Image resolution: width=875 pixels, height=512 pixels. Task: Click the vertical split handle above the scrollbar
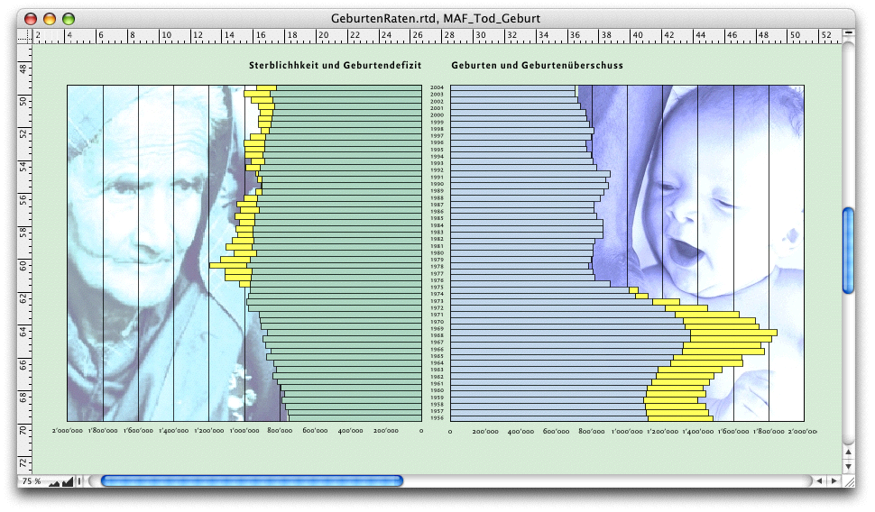pyautogui.click(x=848, y=34)
